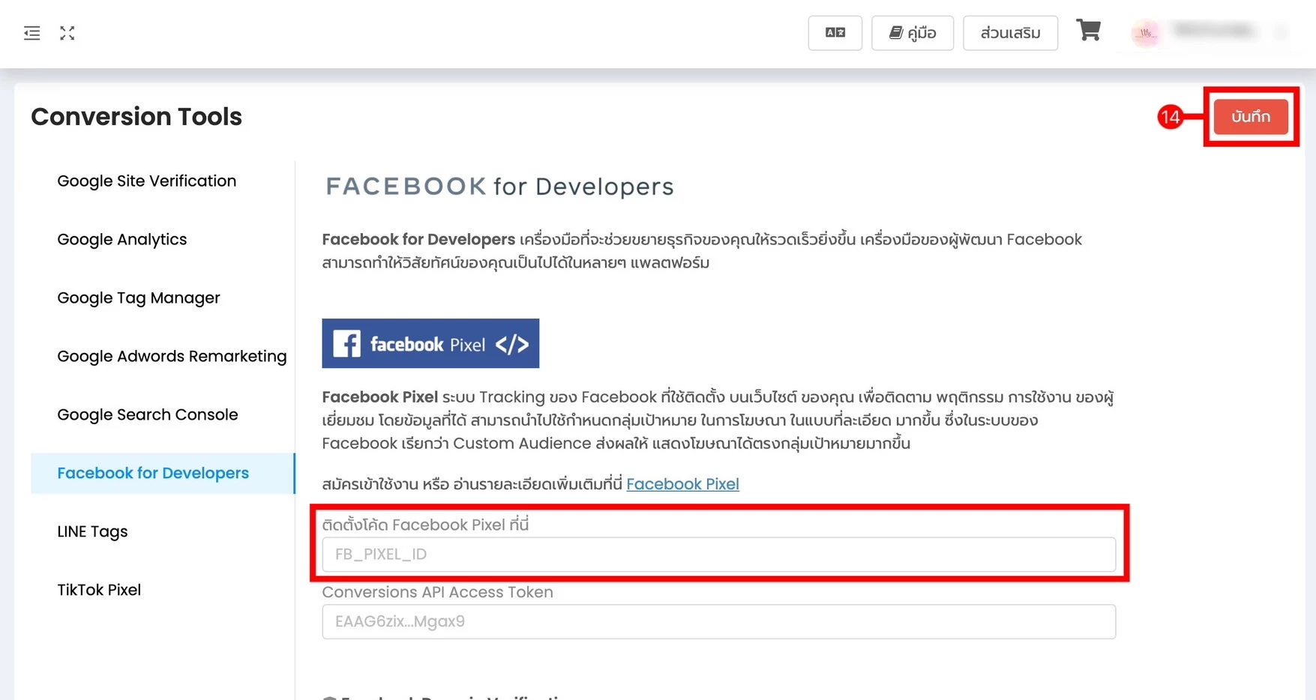Open the คู่มือ manual button
1316x700 pixels.
tap(912, 33)
